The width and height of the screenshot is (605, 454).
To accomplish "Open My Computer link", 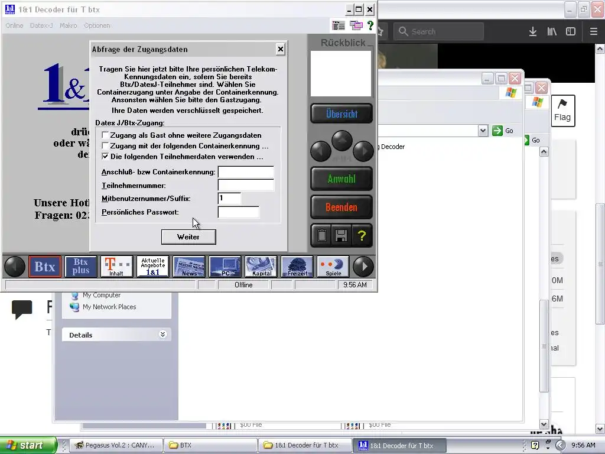I will click(102, 296).
